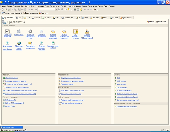This screenshot has height=132, width=170.
Task: Open the Журнал операций link
Action: pyautogui.click(x=11, y=78)
